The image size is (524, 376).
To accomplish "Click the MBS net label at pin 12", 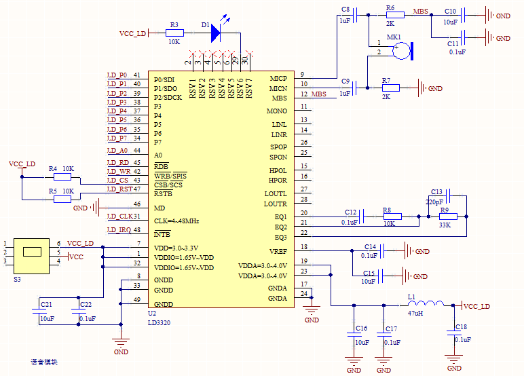I will click(319, 94).
